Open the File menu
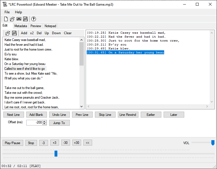The height and width of the screenshot is (169, 217). point(7,12)
